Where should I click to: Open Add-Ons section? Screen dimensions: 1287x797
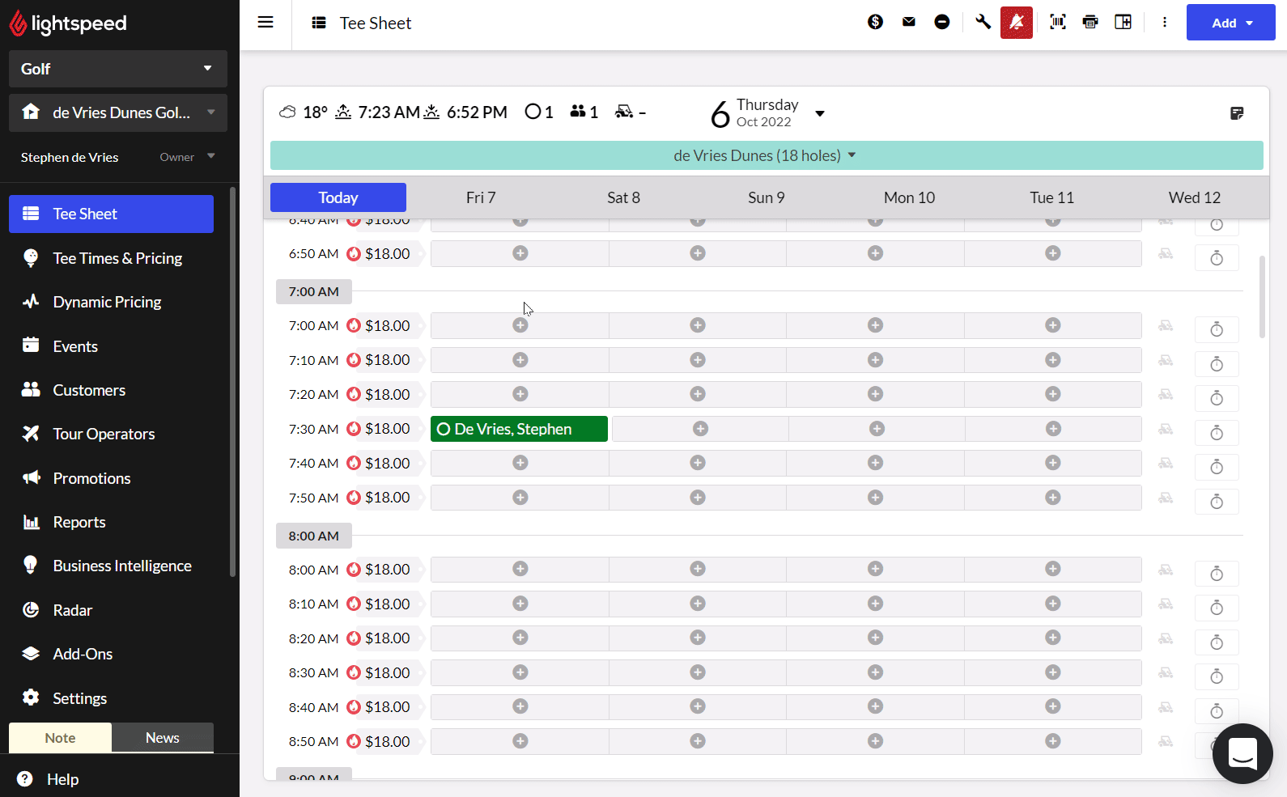click(111, 654)
